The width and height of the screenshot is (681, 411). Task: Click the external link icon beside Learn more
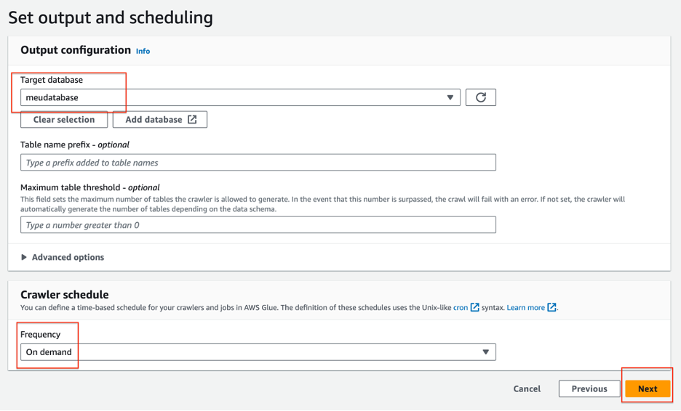[552, 307]
